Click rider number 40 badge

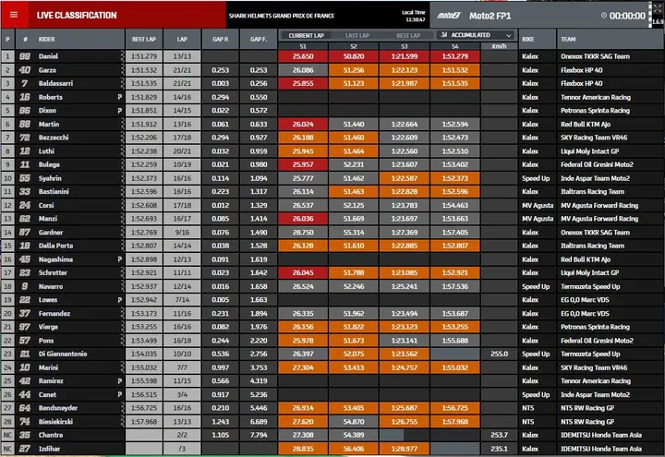(x=25, y=70)
